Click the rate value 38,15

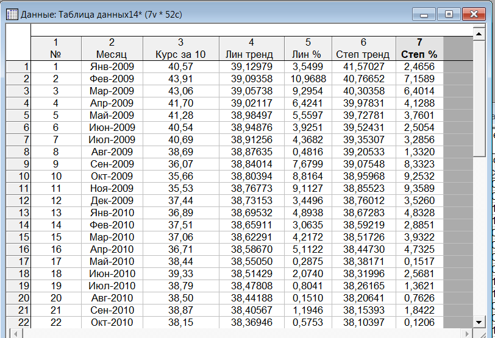[181, 323]
